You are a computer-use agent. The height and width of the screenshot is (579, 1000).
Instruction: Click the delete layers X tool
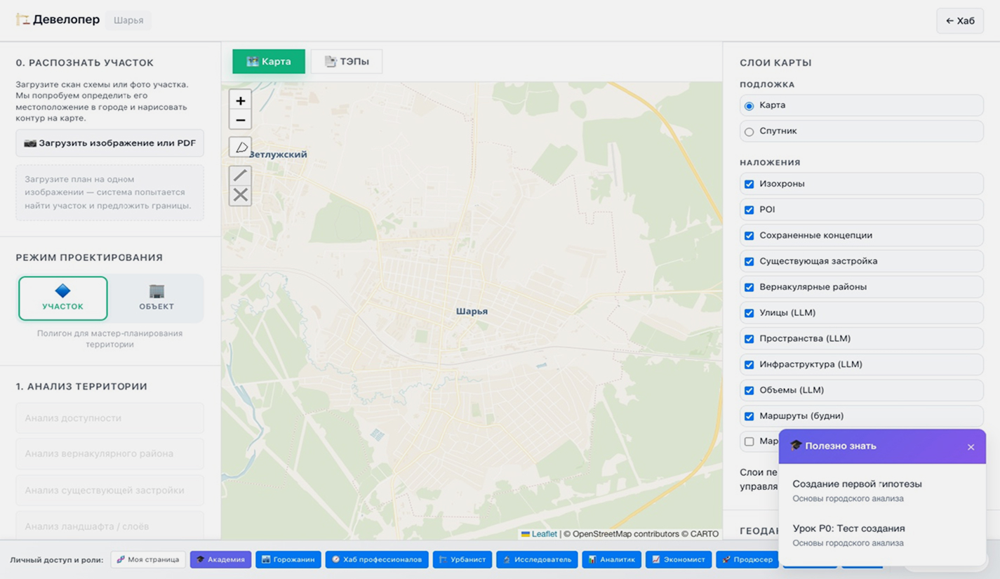(240, 195)
